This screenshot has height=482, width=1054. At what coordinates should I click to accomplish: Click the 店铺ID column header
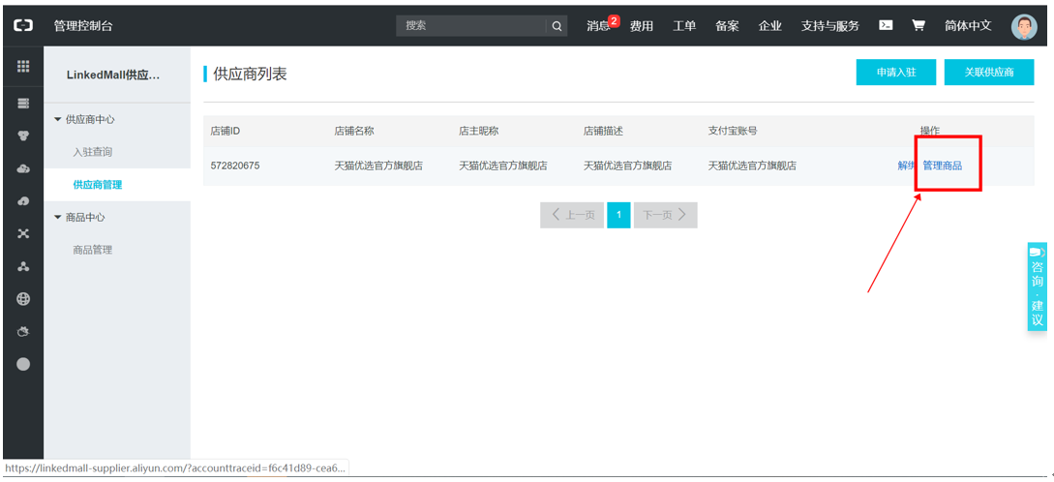tap(226, 131)
